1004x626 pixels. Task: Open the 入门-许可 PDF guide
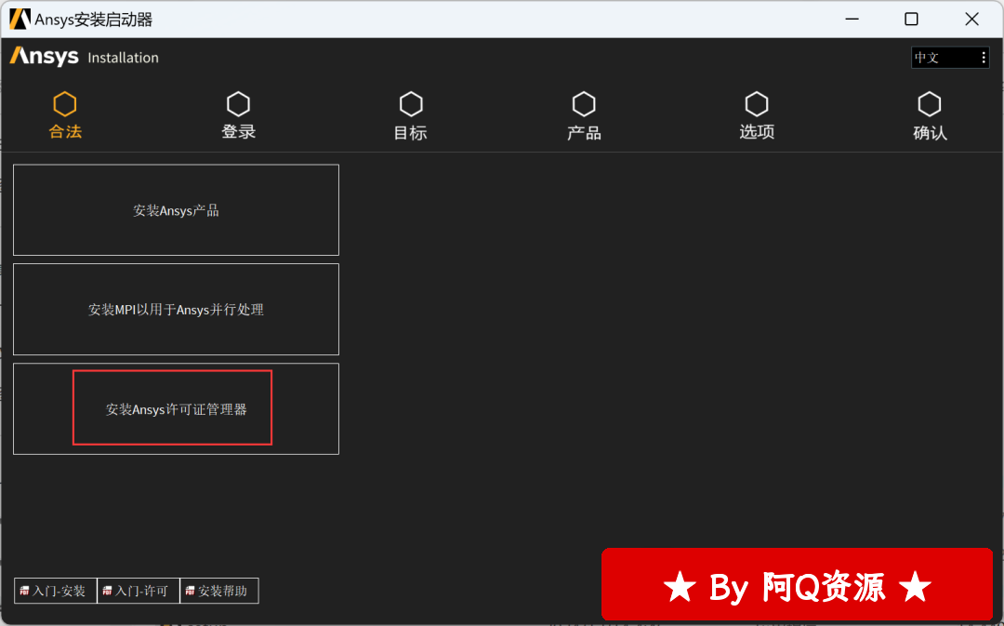[x=139, y=591]
